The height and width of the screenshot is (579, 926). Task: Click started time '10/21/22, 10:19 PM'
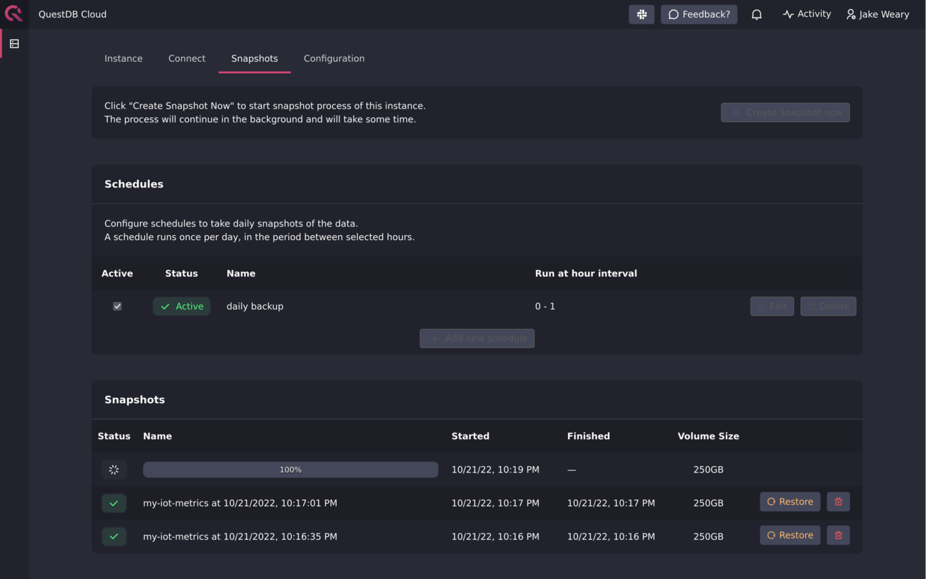point(496,470)
